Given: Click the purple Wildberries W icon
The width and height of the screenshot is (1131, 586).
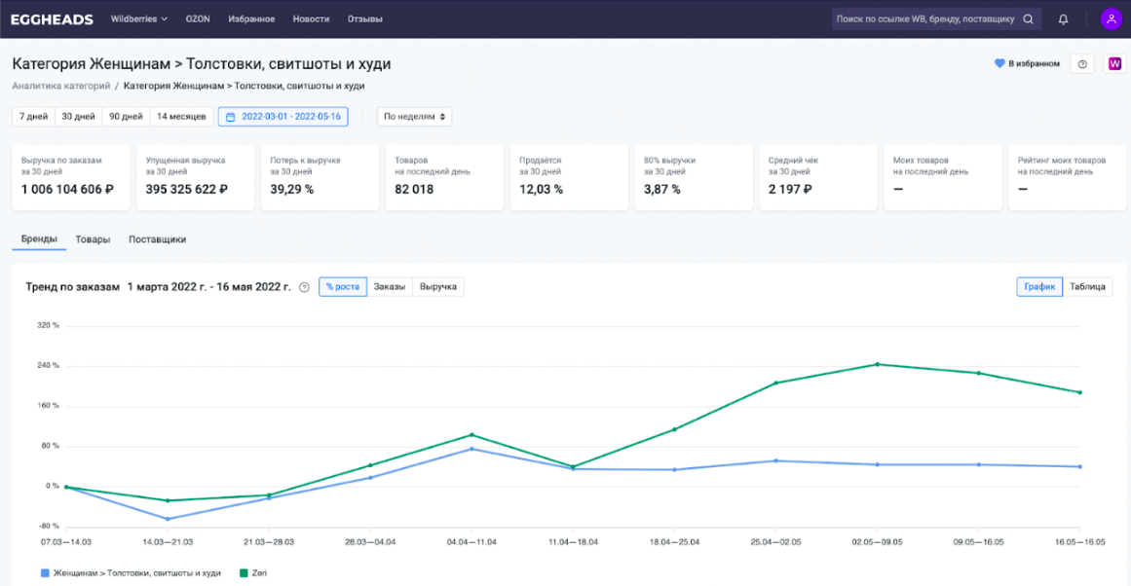Looking at the screenshot, I should pos(1115,64).
